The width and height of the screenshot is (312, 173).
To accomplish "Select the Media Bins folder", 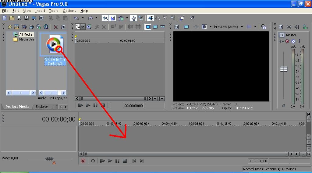I will [27, 39].
